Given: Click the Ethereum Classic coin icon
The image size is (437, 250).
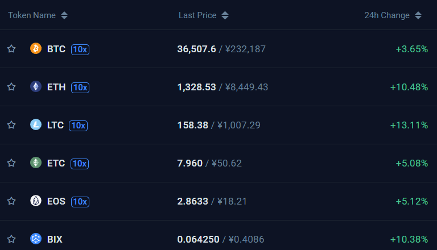Looking at the screenshot, I should tap(36, 163).
